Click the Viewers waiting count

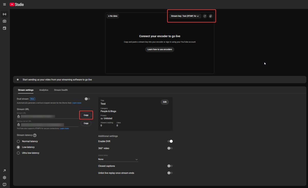point(101,125)
